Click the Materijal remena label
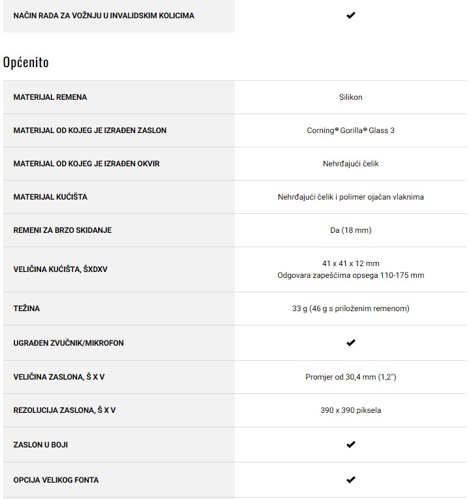The image size is (471, 499). (x=50, y=97)
